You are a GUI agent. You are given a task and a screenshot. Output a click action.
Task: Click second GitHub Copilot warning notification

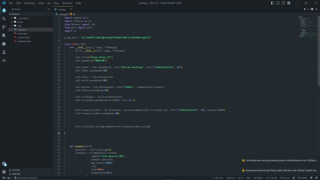(x=280, y=170)
